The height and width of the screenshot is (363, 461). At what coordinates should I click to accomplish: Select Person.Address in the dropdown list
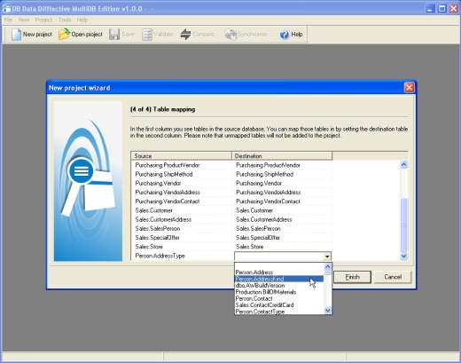(279, 272)
